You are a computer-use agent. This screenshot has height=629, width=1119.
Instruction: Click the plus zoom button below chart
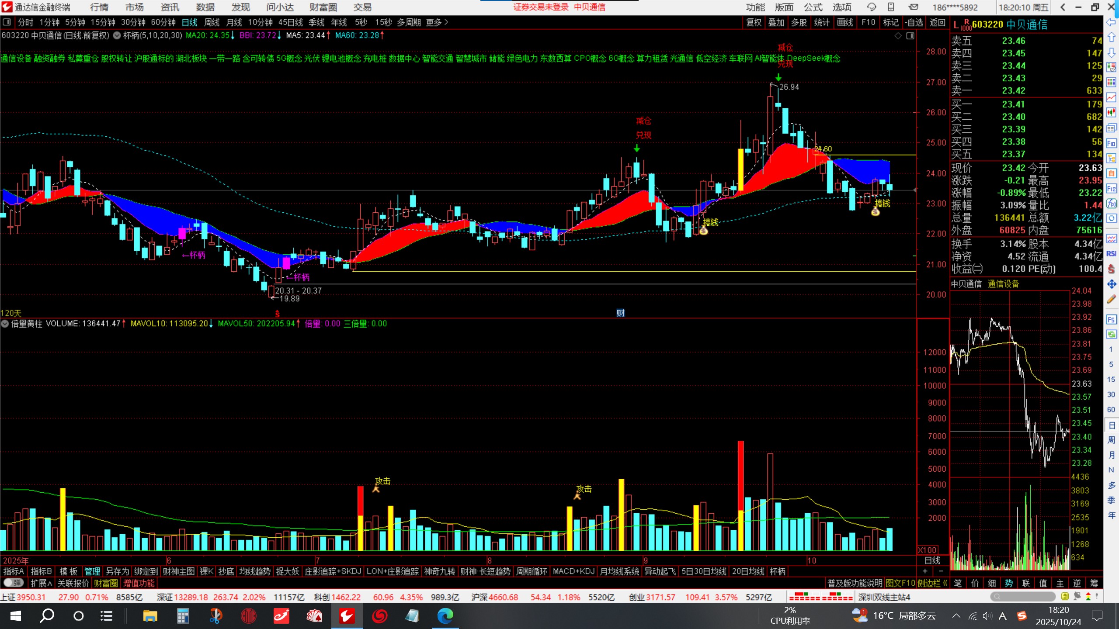tap(925, 571)
